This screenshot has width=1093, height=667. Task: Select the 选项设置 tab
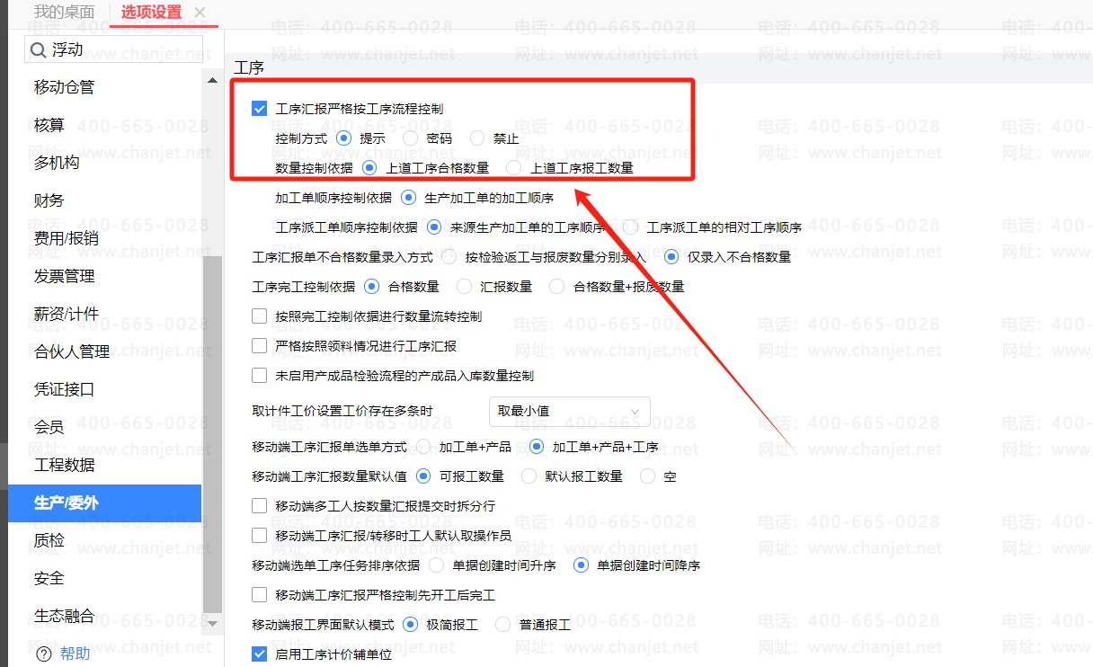pos(151,12)
